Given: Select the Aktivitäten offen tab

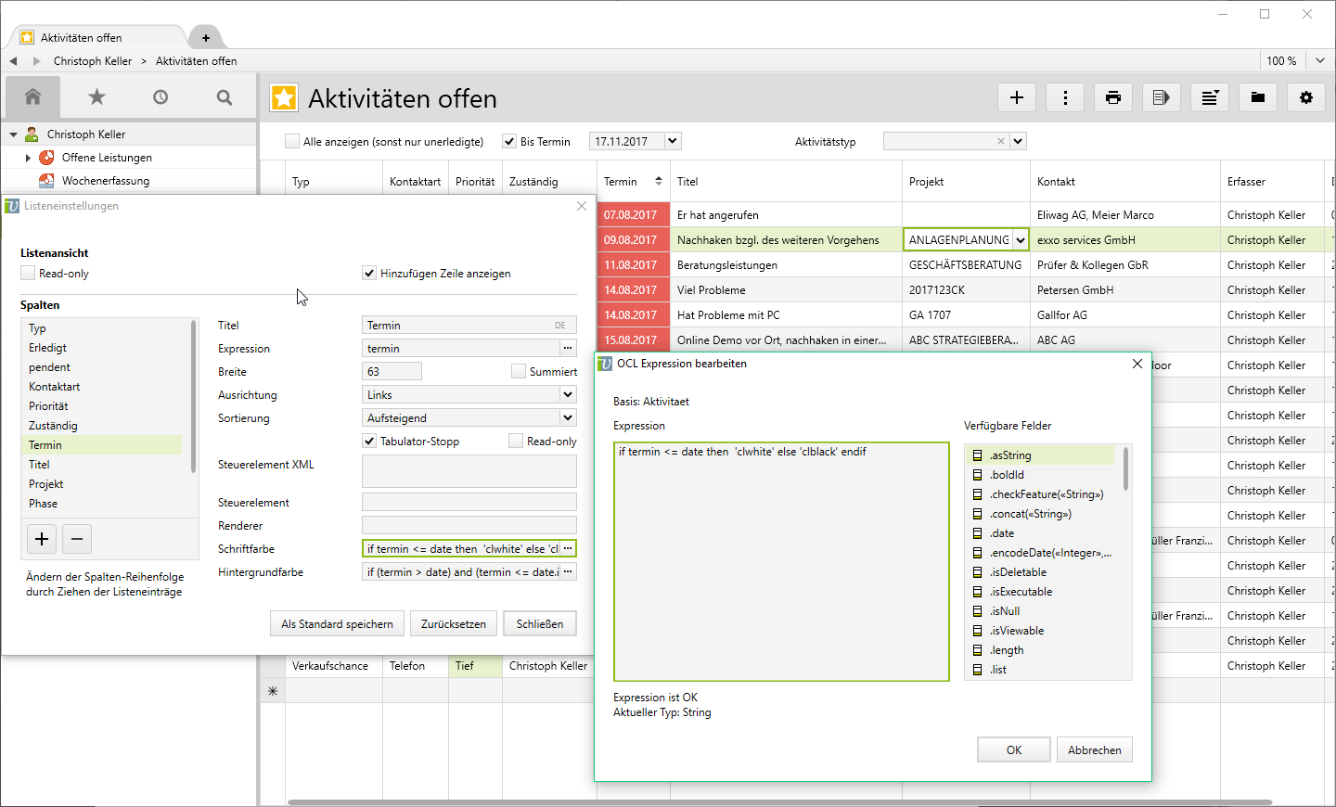Looking at the screenshot, I should coord(82,38).
